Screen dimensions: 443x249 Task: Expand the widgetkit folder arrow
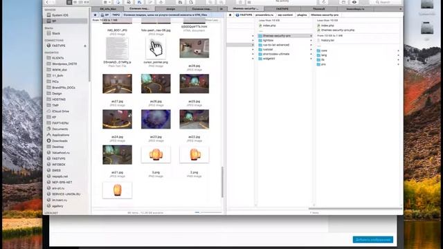coord(311,58)
